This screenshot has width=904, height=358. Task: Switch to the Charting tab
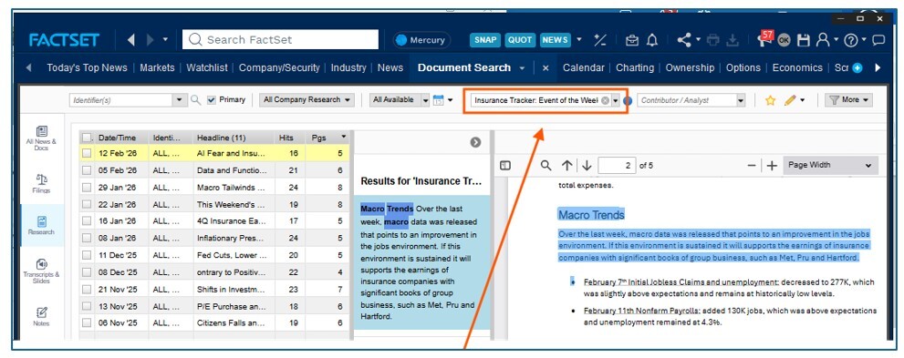click(635, 67)
